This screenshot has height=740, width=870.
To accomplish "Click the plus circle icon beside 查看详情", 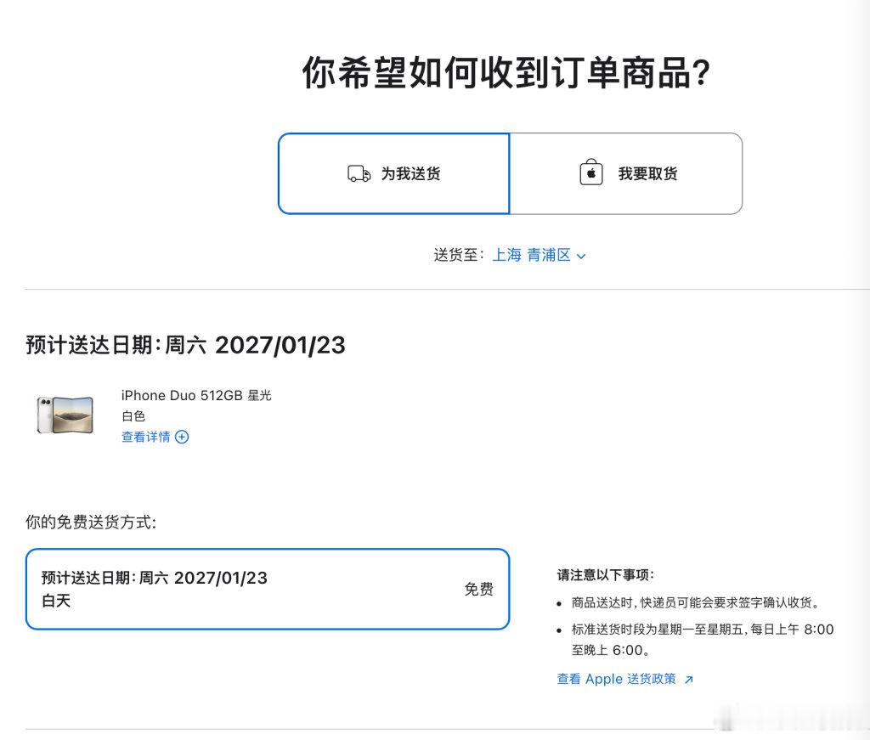I will 182,438.
